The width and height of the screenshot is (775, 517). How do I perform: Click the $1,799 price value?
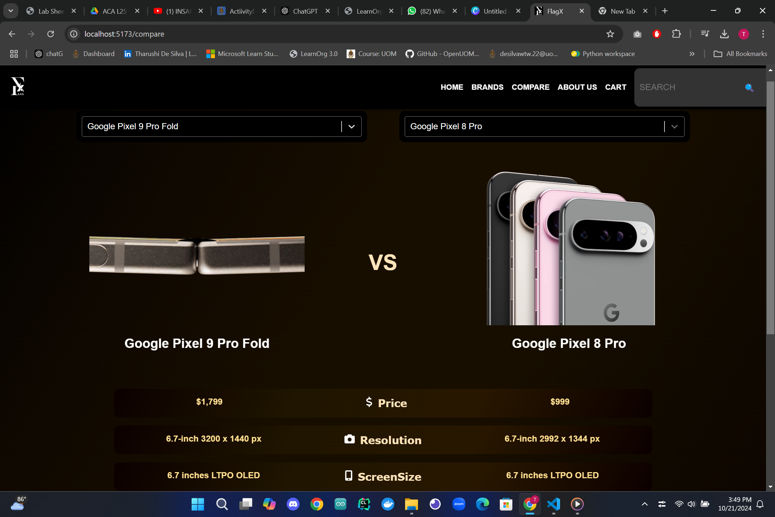click(209, 402)
